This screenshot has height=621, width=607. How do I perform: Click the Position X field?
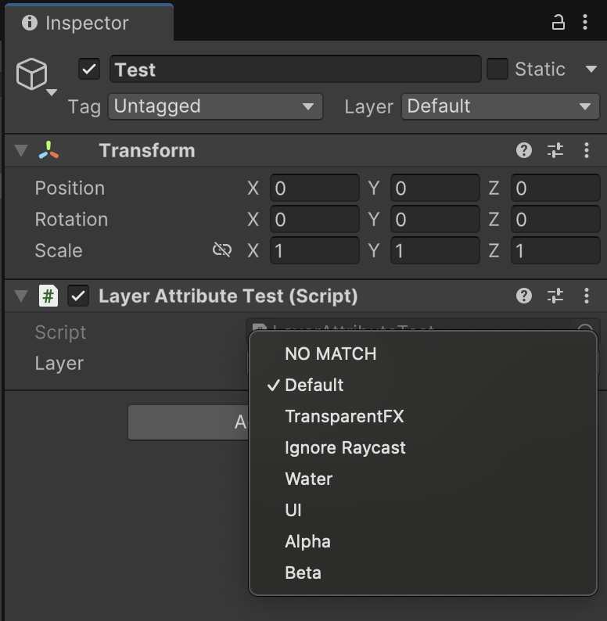314,188
